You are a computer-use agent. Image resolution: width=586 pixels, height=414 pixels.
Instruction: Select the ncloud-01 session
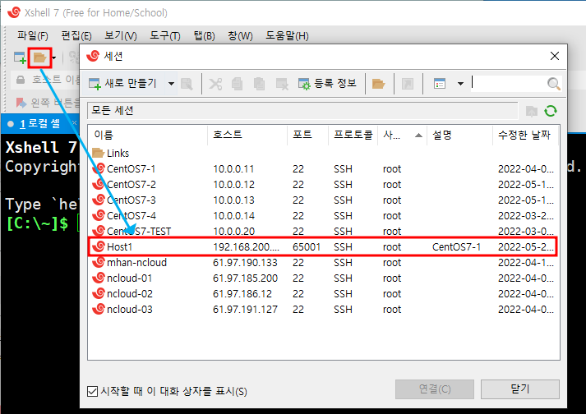pyautogui.click(x=324, y=278)
